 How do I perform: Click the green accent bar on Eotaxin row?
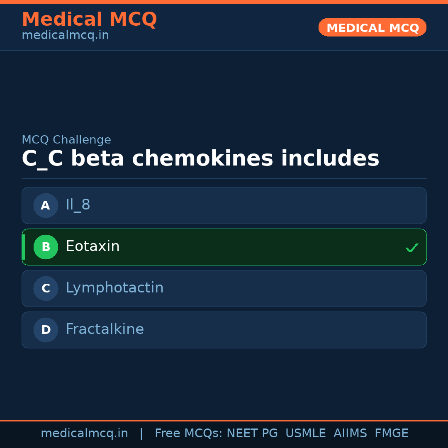click(23, 247)
